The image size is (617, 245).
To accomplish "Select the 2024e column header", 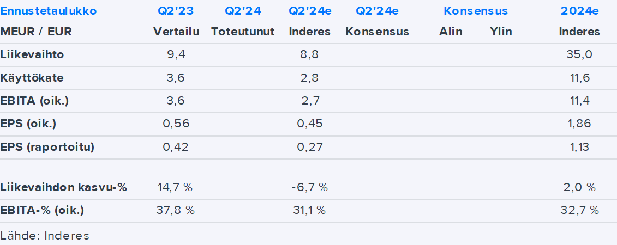I will tap(579, 11).
